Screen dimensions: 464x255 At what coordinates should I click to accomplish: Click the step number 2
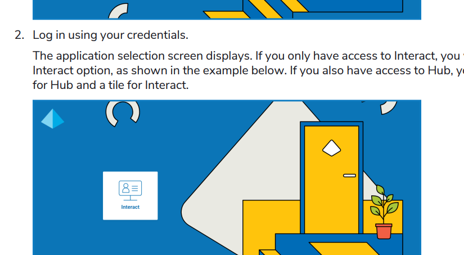pyautogui.click(x=20, y=35)
